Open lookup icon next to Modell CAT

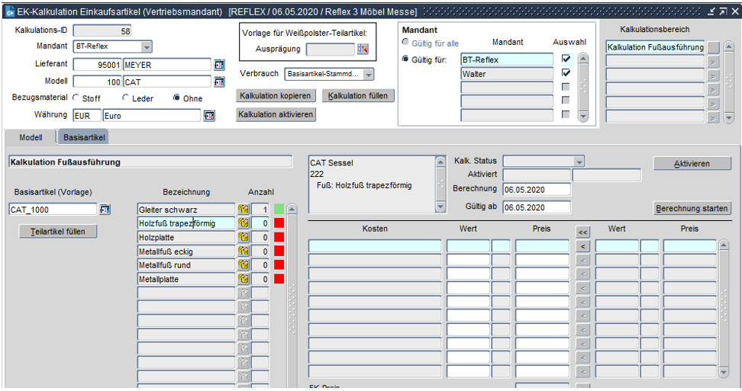pyautogui.click(x=219, y=82)
